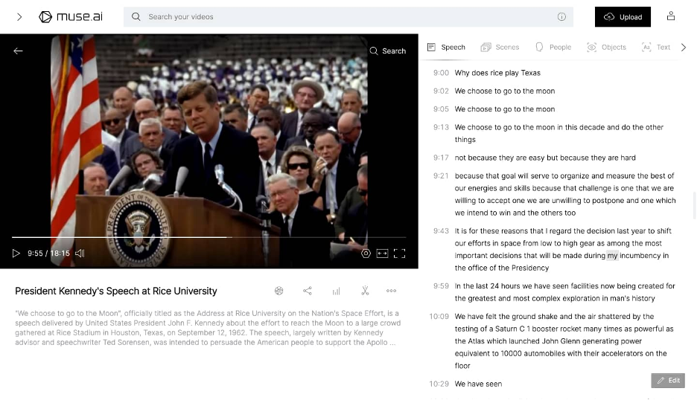Image resolution: width=697 pixels, height=400 pixels.
Task: Click the muse.ai logo
Action: tap(70, 16)
